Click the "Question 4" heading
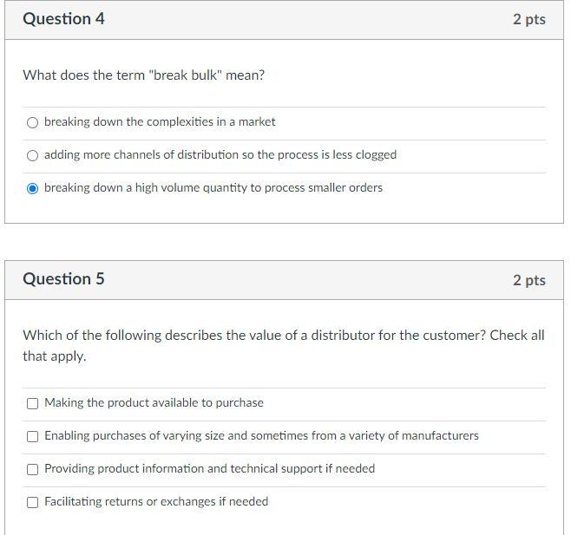Viewport: 571px width, 535px height. (x=63, y=19)
